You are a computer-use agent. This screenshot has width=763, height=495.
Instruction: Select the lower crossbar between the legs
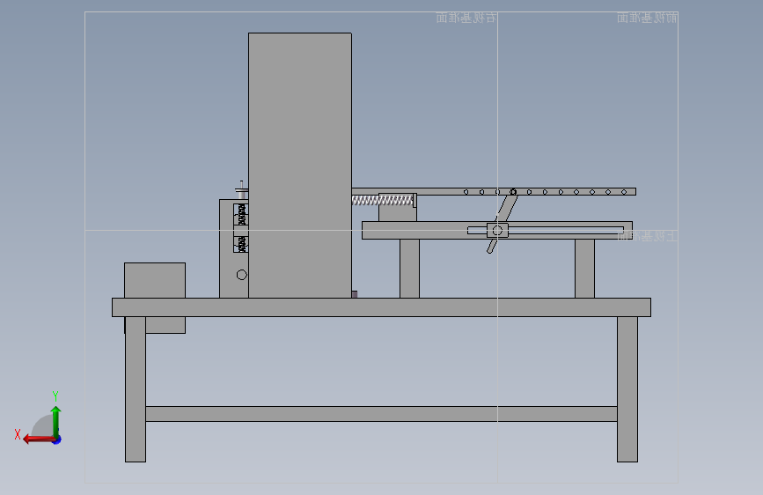pyautogui.click(x=381, y=414)
